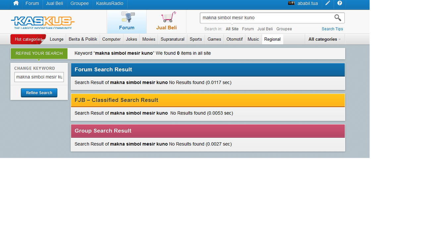Screen dimensions: 424x226
Task: Select the Movies category
Action: coord(149,39)
